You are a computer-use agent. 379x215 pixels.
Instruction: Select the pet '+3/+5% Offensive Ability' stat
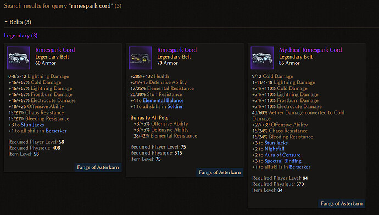(161, 124)
